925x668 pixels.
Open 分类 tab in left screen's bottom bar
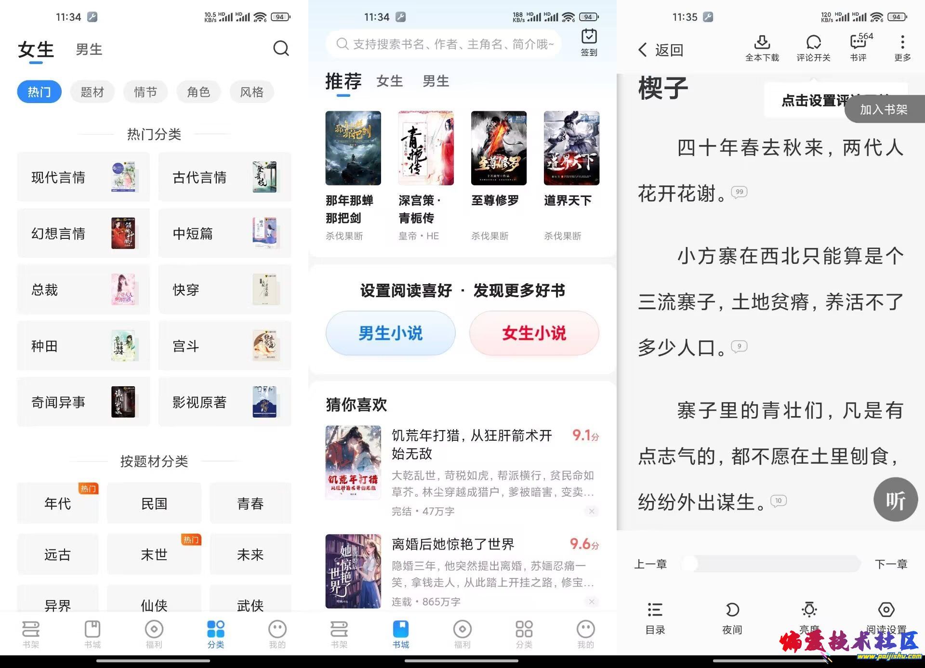pyautogui.click(x=215, y=634)
